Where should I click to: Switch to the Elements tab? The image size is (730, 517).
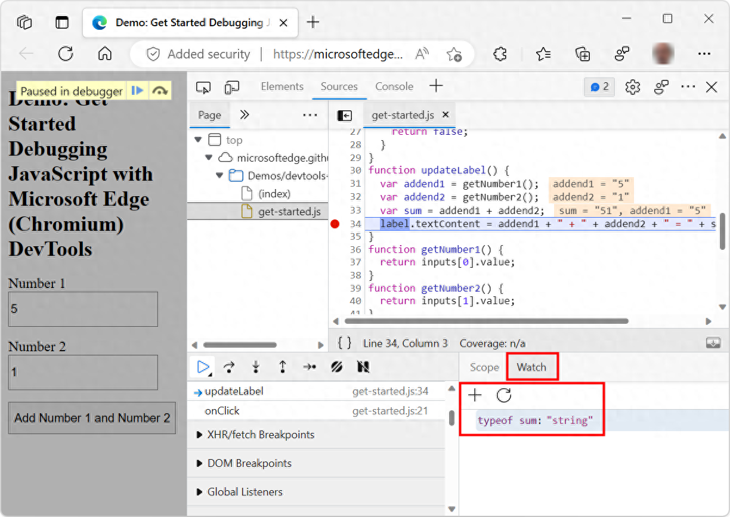282,86
